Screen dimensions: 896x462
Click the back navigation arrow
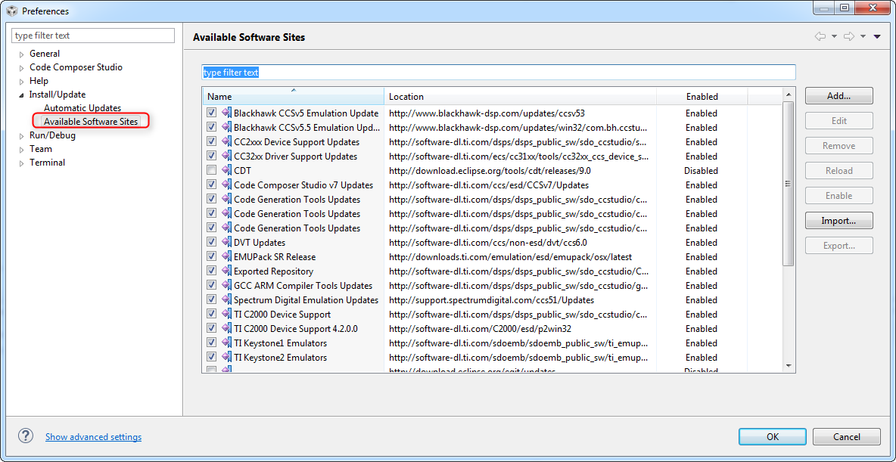pos(820,36)
